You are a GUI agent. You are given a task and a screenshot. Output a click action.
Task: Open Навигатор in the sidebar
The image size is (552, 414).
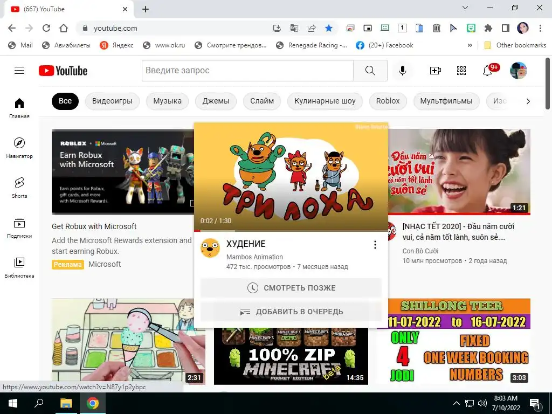[19, 148]
